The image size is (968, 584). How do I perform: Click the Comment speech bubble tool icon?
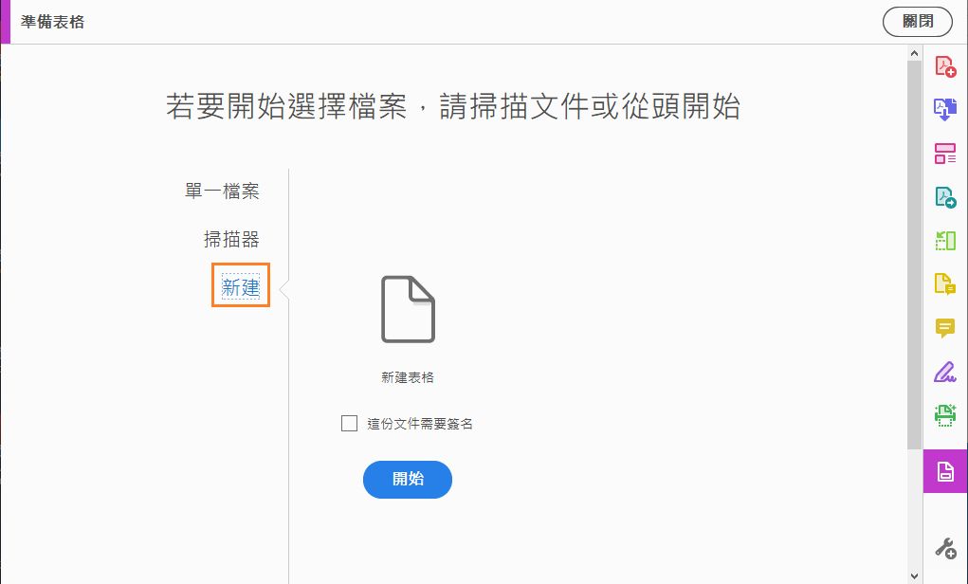pos(944,327)
